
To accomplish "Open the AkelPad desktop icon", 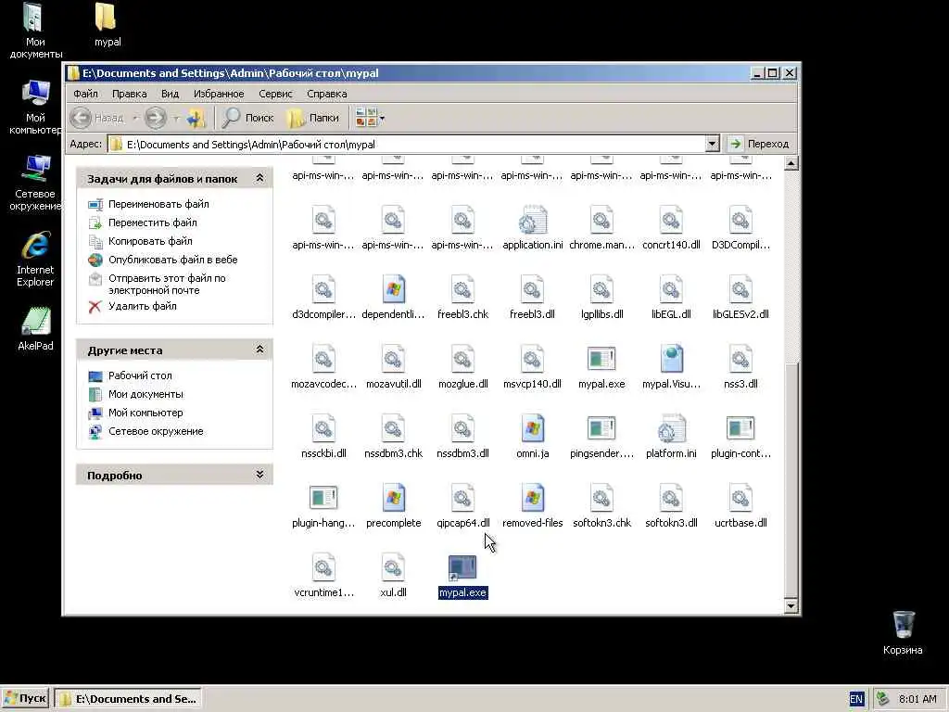I will [x=35, y=329].
